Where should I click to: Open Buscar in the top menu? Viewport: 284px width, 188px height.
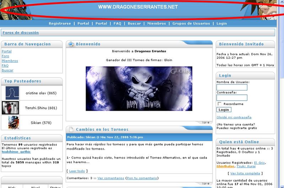click(134, 23)
